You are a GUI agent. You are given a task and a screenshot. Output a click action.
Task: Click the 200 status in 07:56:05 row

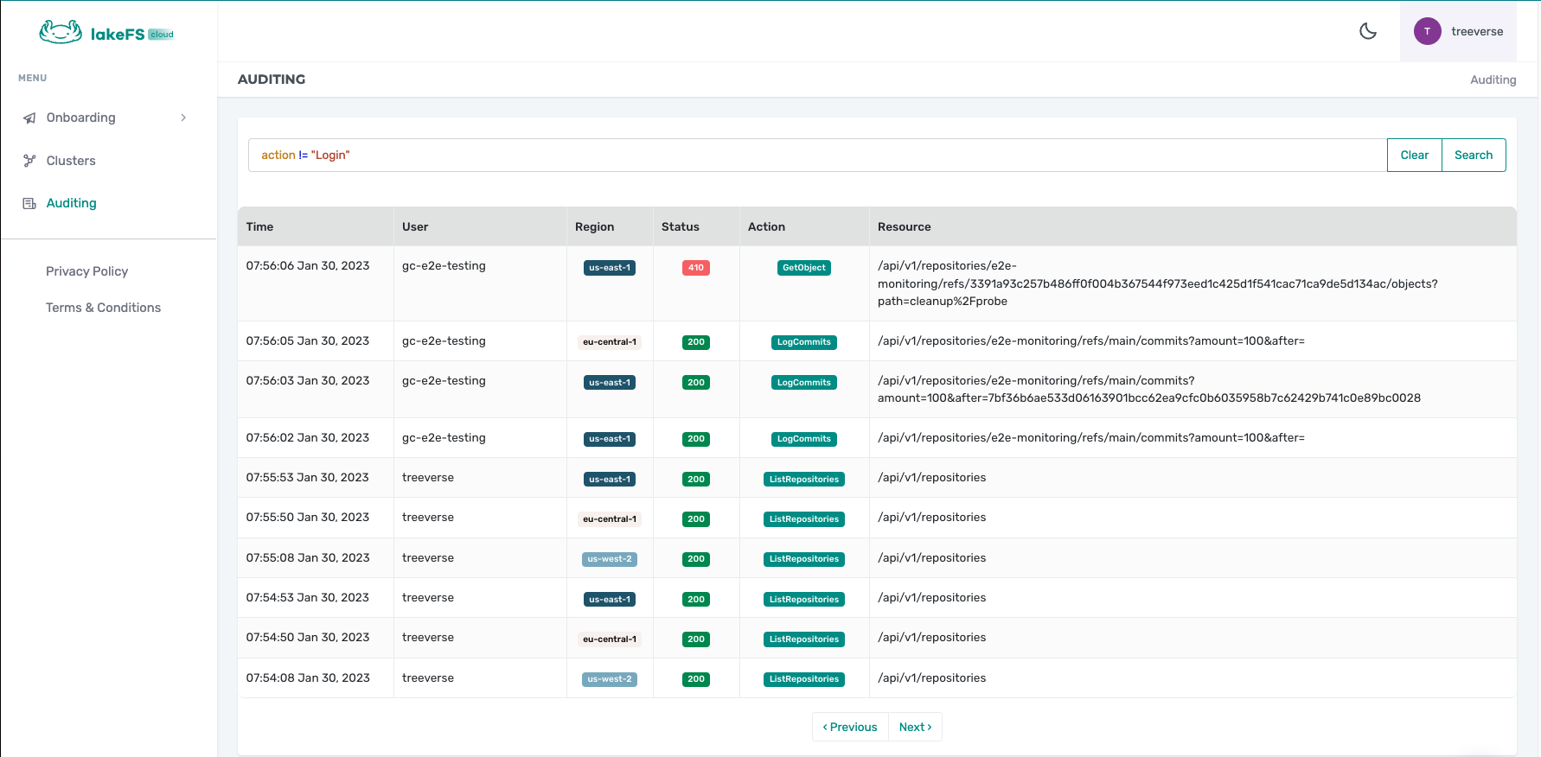696,342
